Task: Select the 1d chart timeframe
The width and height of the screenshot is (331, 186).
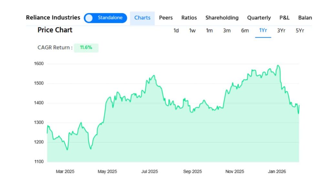Action: (176, 30)
